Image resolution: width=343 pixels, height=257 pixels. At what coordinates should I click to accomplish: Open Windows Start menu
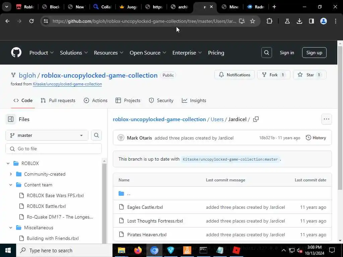point(8,250)
